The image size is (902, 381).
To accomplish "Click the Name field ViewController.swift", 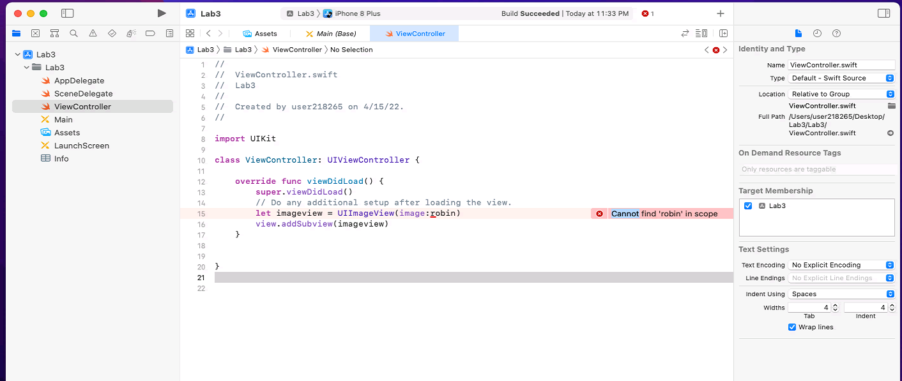I will (841, 65).
